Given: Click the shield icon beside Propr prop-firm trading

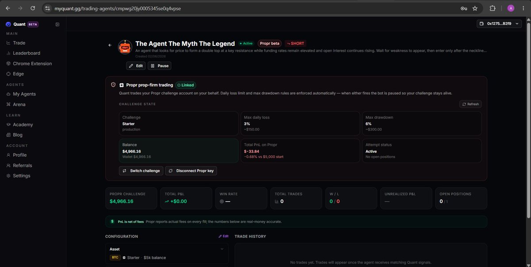Looking at the screenshot, I should pyautogui.click(x=113, y=85).
